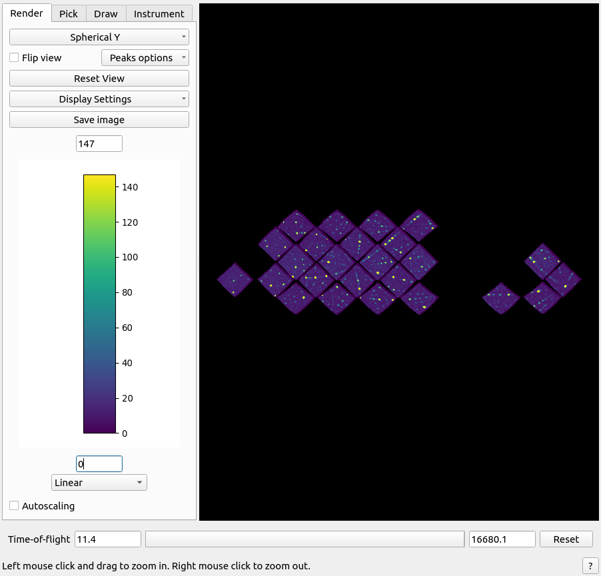
Task: Click the minimum color value field showing 0
Action: click(x=99, y=464)
